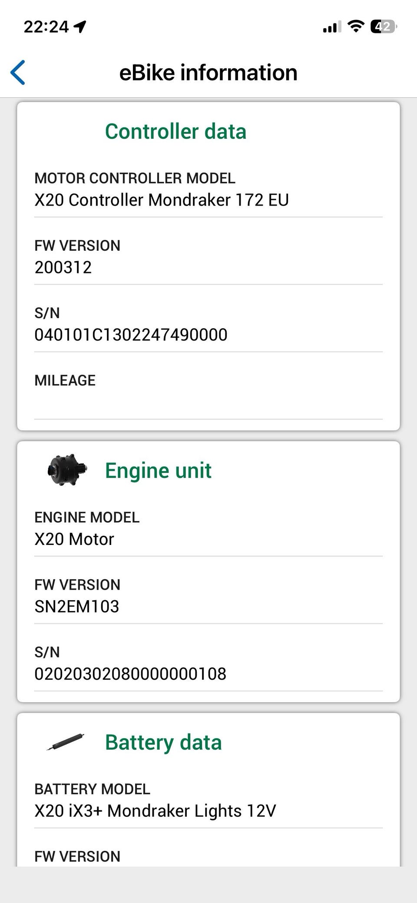417x903 pixels.
Task: Tap the blue back arrow
Action: [x=18, y=72]
